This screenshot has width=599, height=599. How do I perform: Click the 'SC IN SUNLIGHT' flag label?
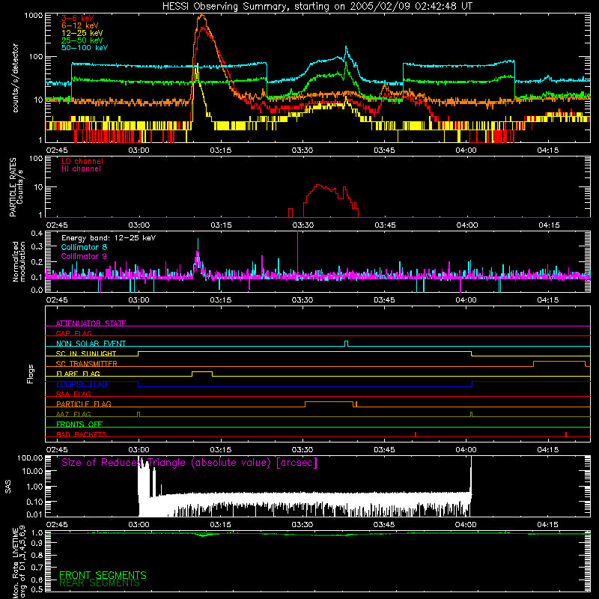[86, 353]
